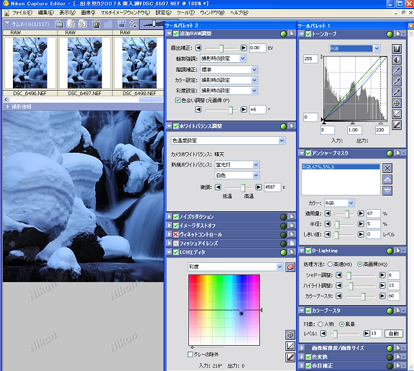Move unsharp mask entry up
Screen dimensions: 414x371
coord(387,179)
